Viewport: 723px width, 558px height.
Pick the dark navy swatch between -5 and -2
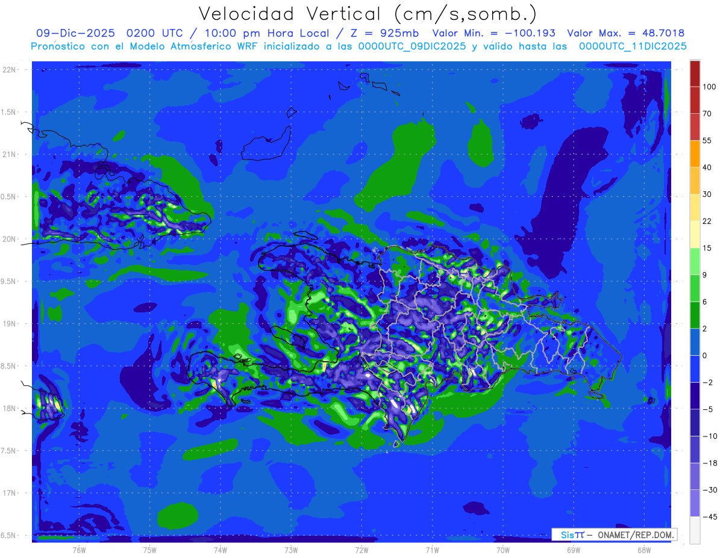click(x=695, y=395)
